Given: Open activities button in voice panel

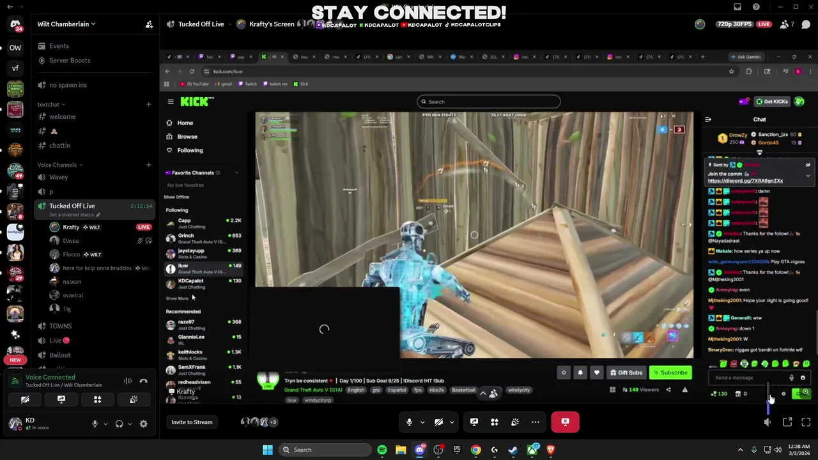Looking at the screenshot, I should coord(98,399).
